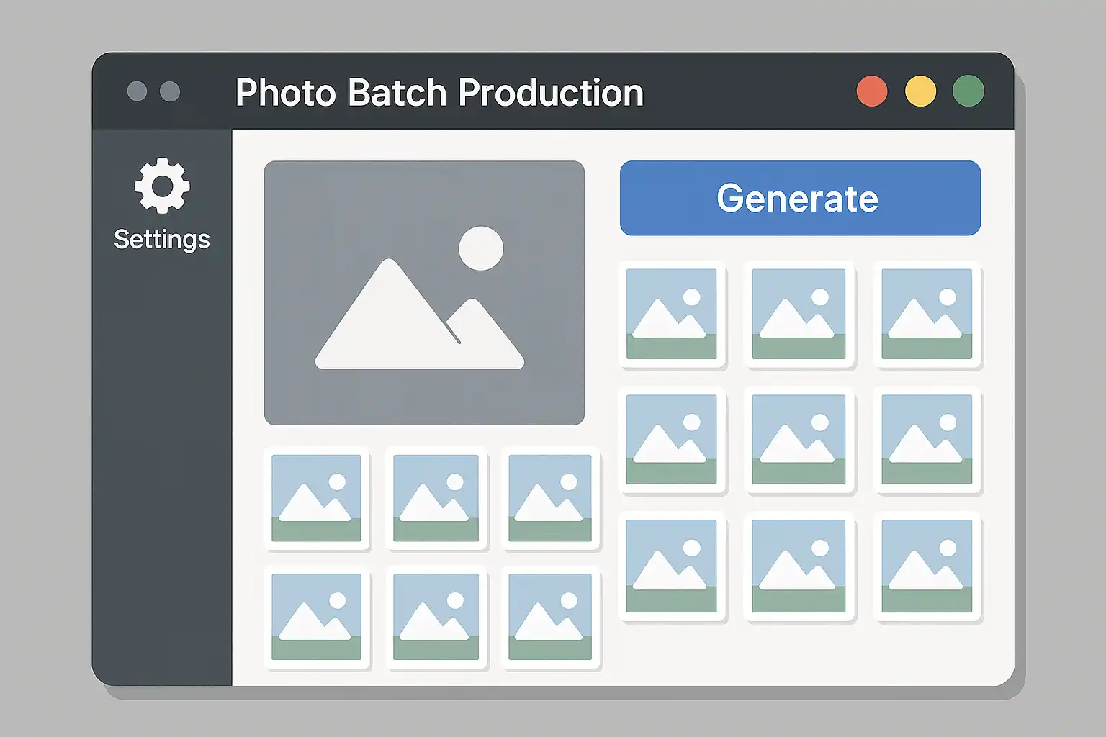Click the red circle in title bar

[x=871, y=91]
